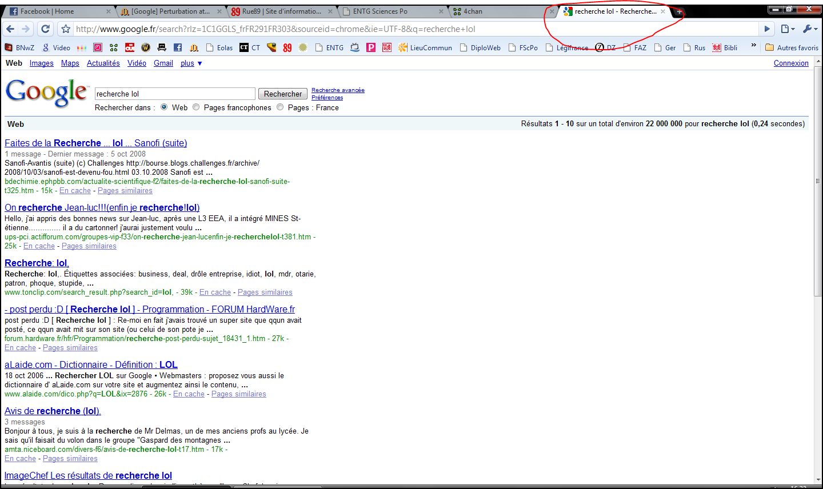Screen dimensions: 823x489
Task: Open the LieuCommun bookmark
Action: [x=425, y=47]
